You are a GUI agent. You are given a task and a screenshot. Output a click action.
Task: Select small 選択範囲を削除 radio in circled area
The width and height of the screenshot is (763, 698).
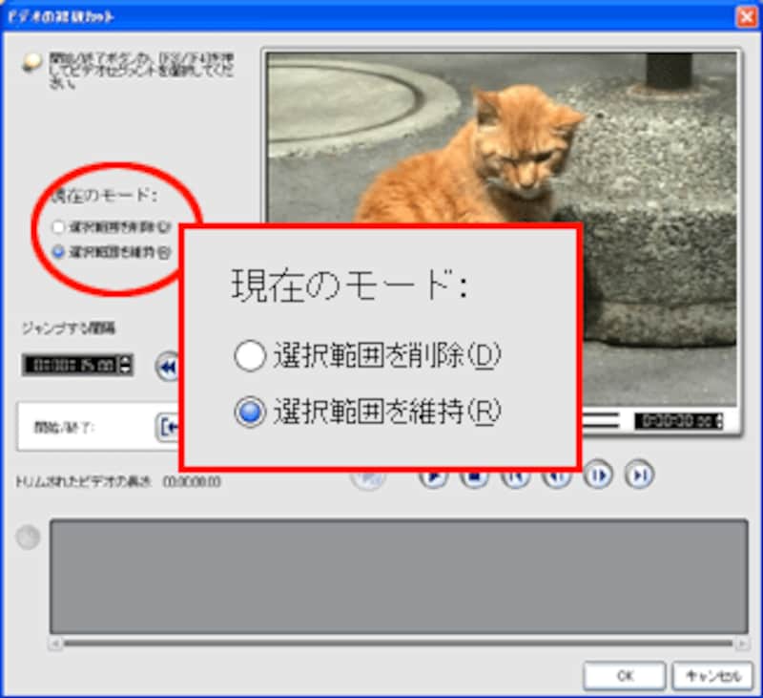(59, 228)
